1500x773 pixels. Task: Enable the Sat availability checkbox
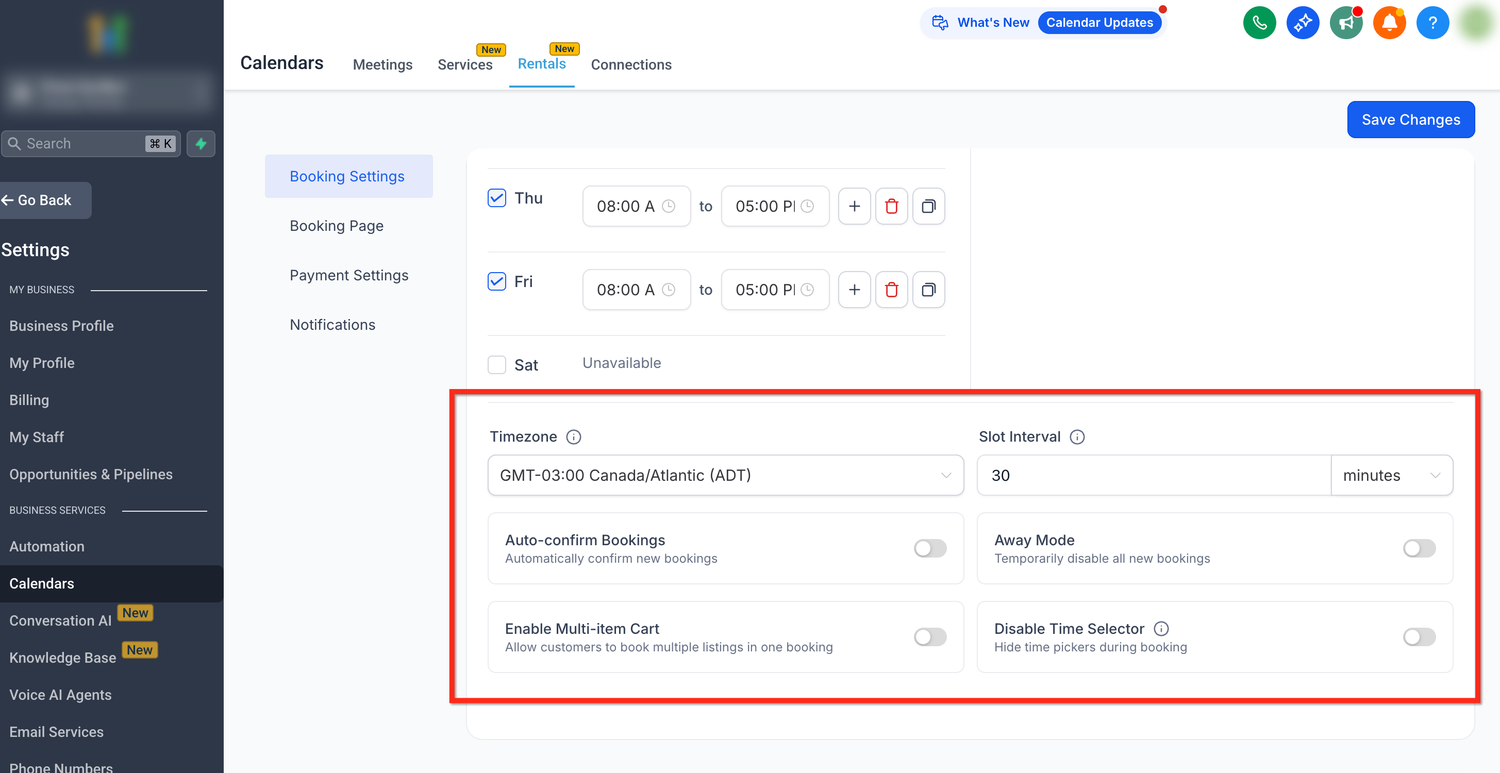(497, 365)
